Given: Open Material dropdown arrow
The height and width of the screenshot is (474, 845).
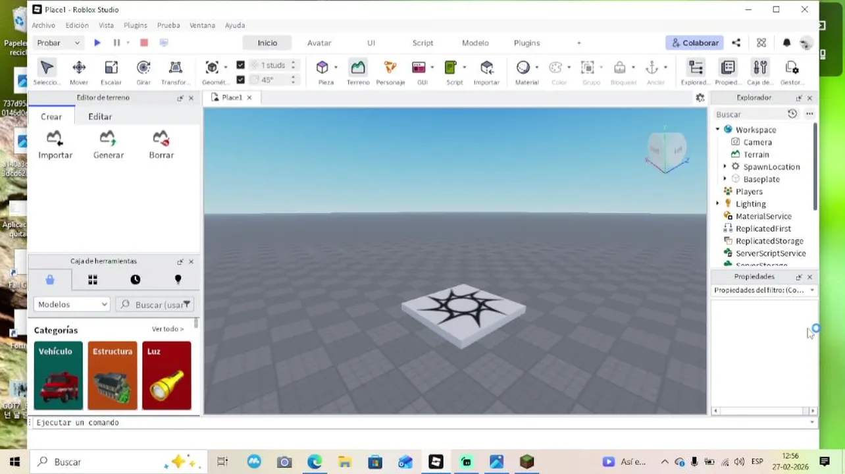Looking at the screenshot, I should pos(536,67).
